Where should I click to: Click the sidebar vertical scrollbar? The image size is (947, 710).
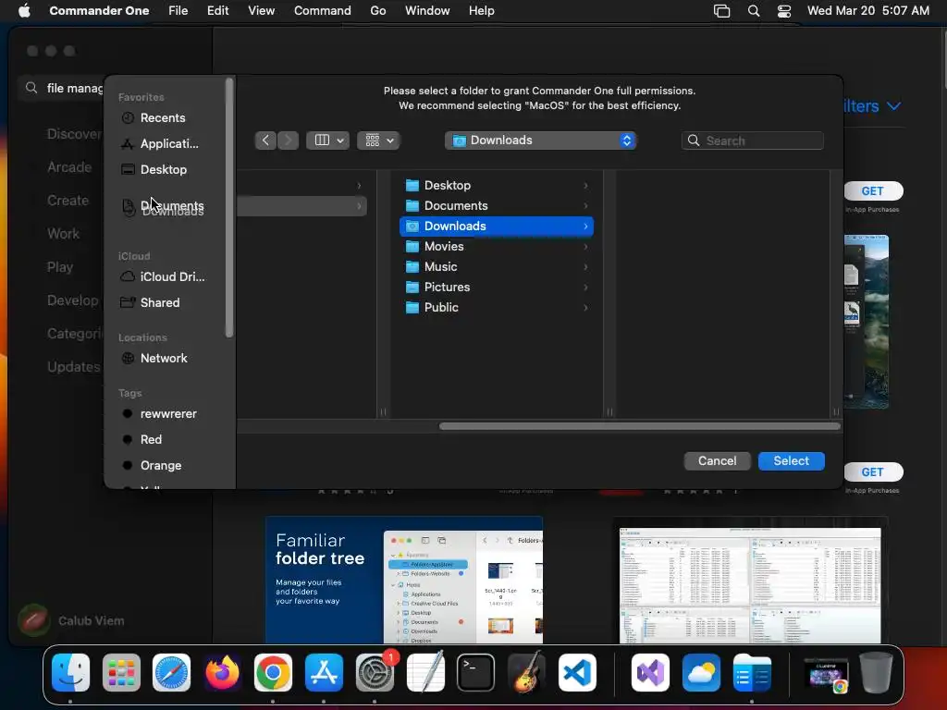(x=229, y=207)
